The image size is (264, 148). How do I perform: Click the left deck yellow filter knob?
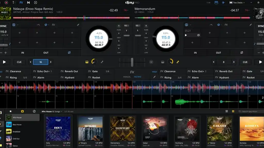94,62
